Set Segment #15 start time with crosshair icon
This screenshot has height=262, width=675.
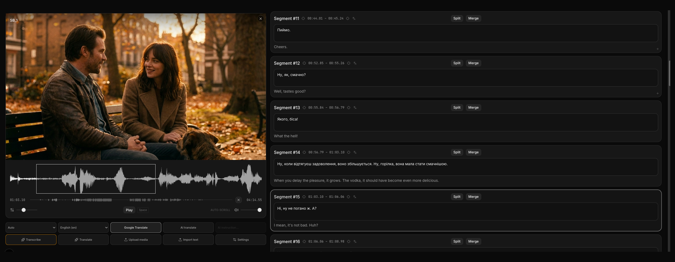(304, 197)
